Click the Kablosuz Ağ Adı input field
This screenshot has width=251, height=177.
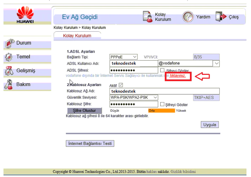[x=164, y=91]
